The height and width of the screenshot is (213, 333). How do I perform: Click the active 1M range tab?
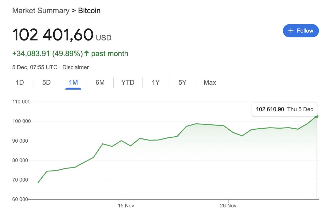[x=73, y=83]
